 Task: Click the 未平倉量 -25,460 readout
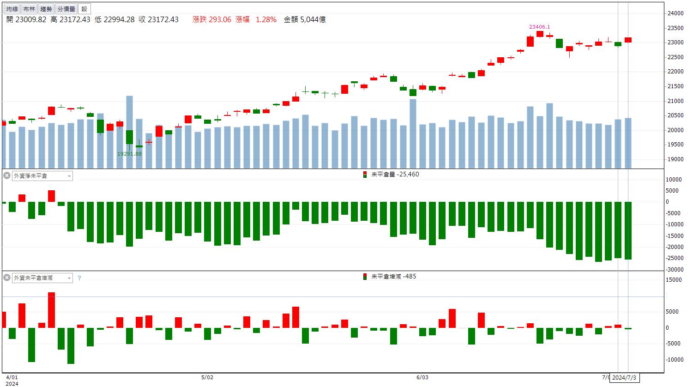coord(395,175)
